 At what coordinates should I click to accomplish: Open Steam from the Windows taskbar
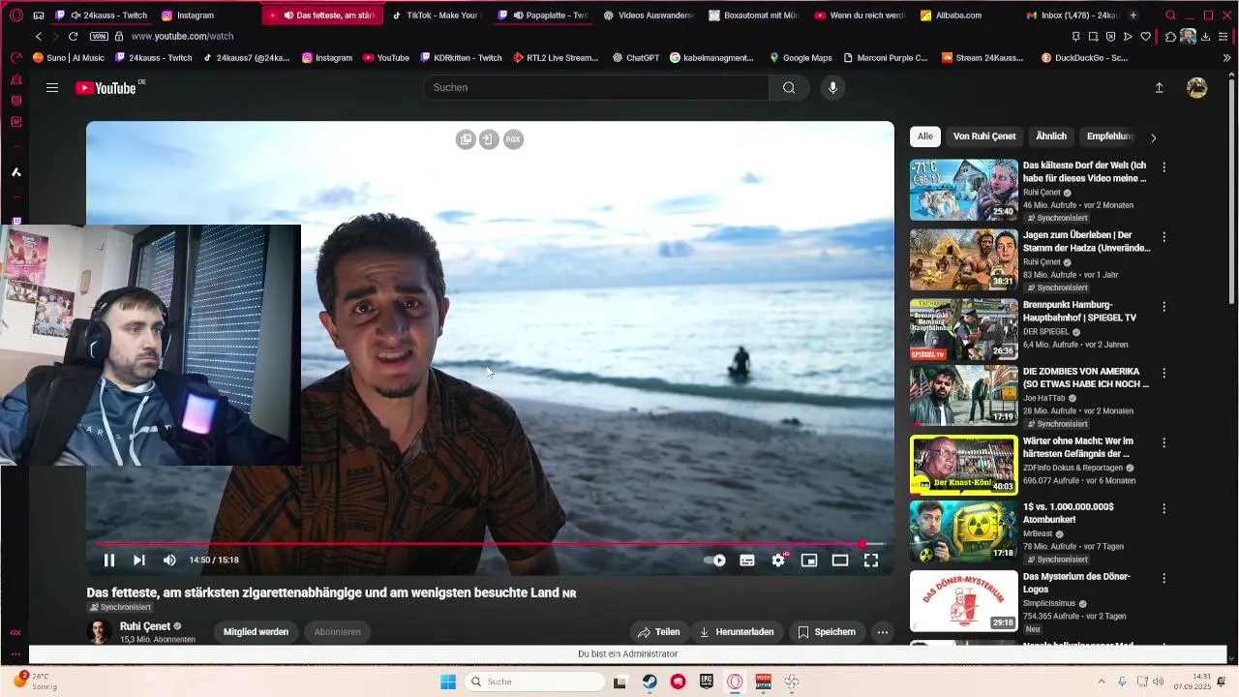pos(650,682)
